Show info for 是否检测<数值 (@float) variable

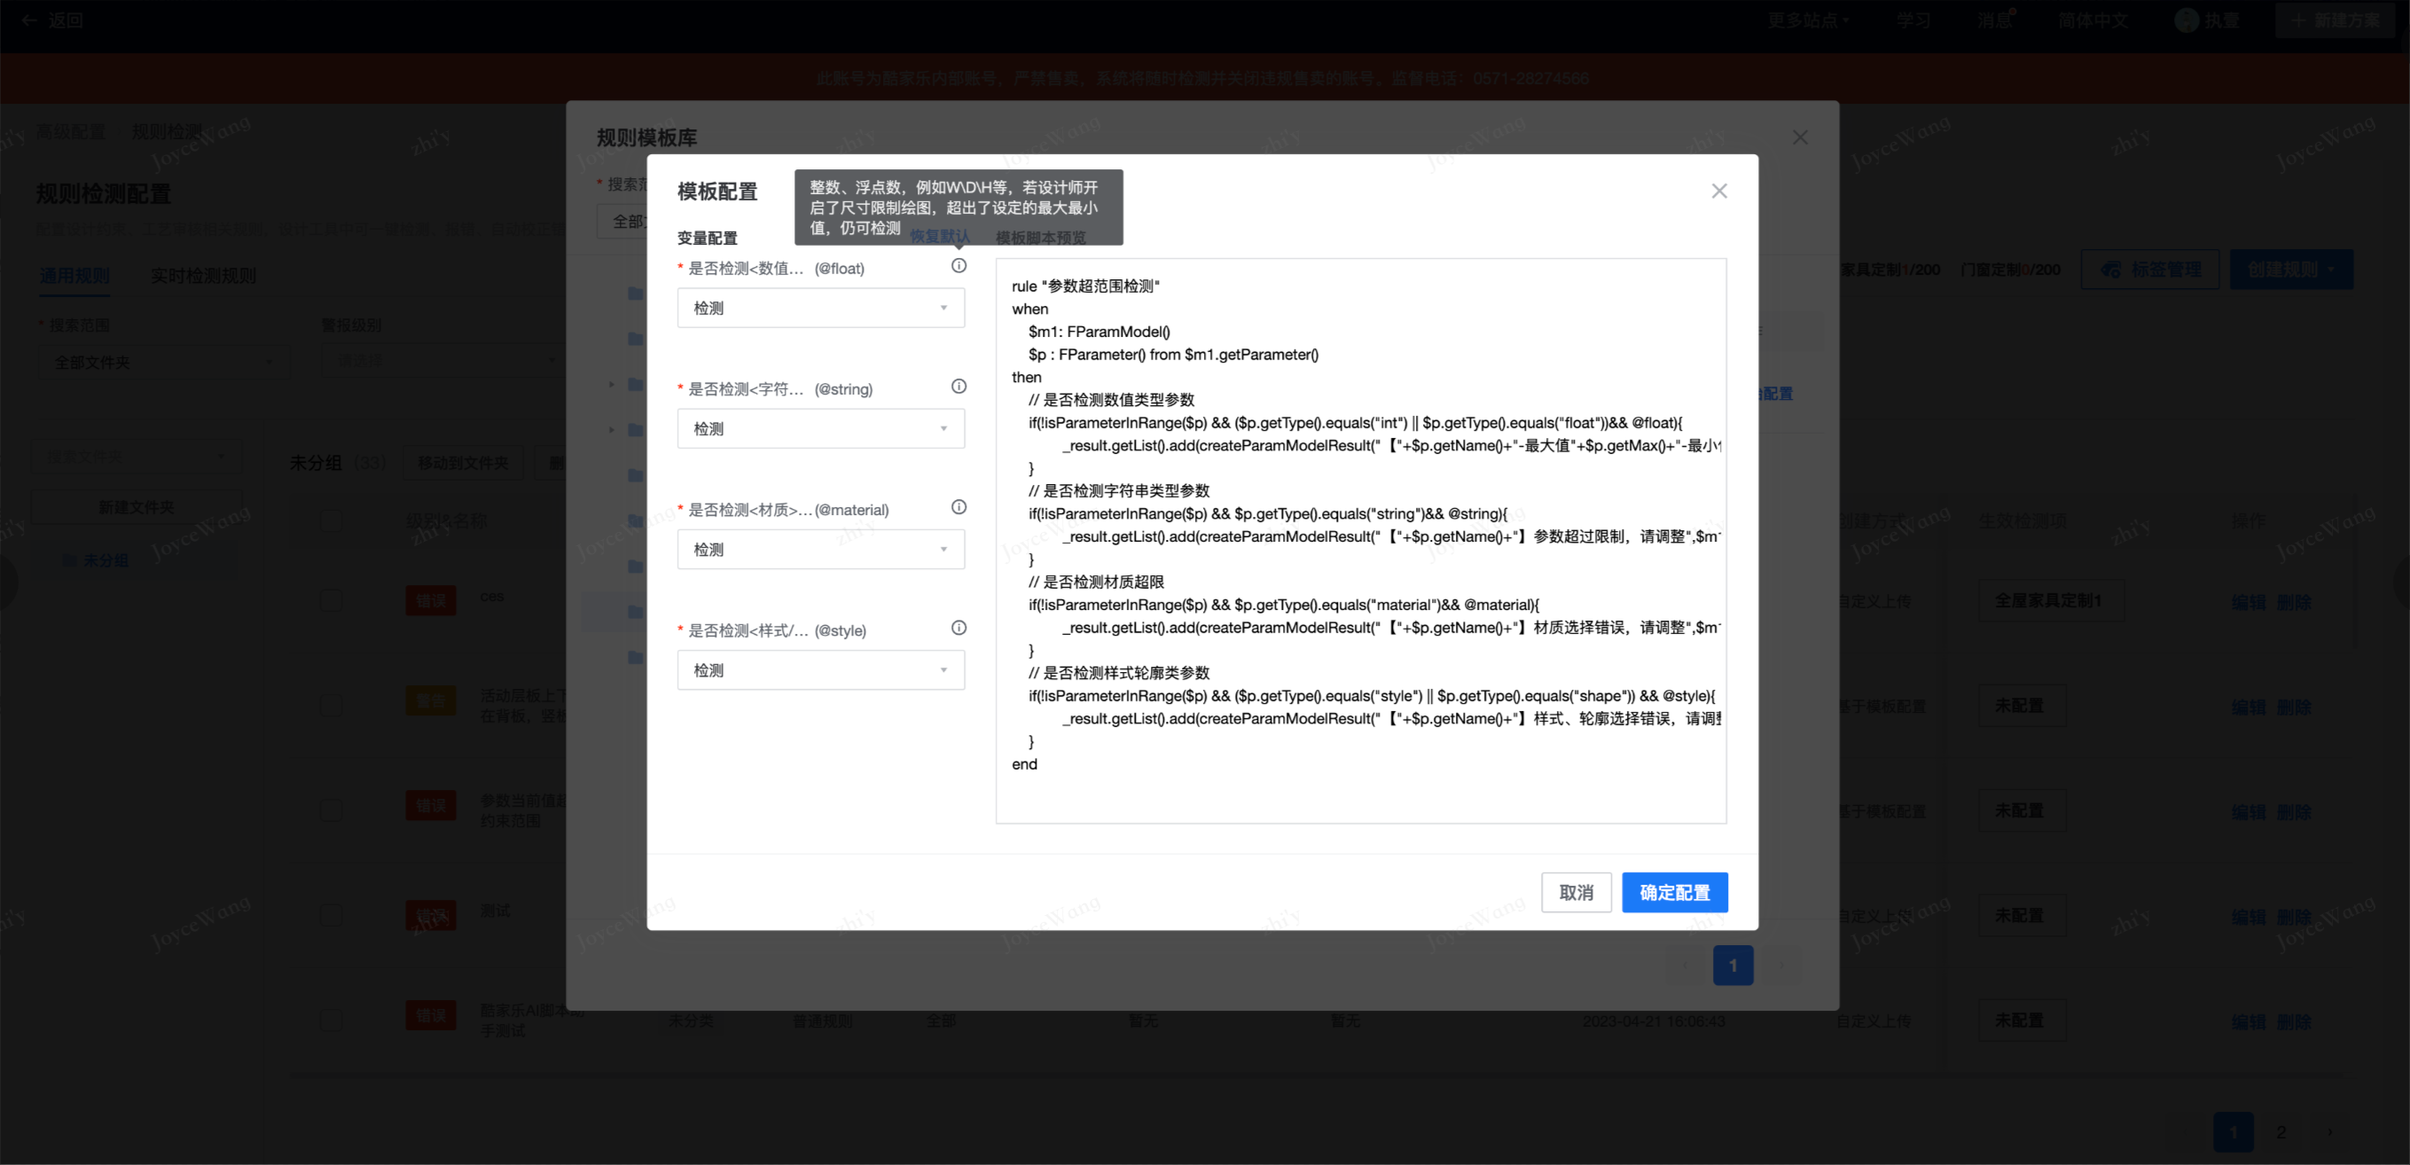(959, 266)
